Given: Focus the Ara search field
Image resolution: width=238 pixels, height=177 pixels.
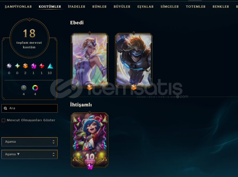Looking at the screenshot, I should click(29, 108).
